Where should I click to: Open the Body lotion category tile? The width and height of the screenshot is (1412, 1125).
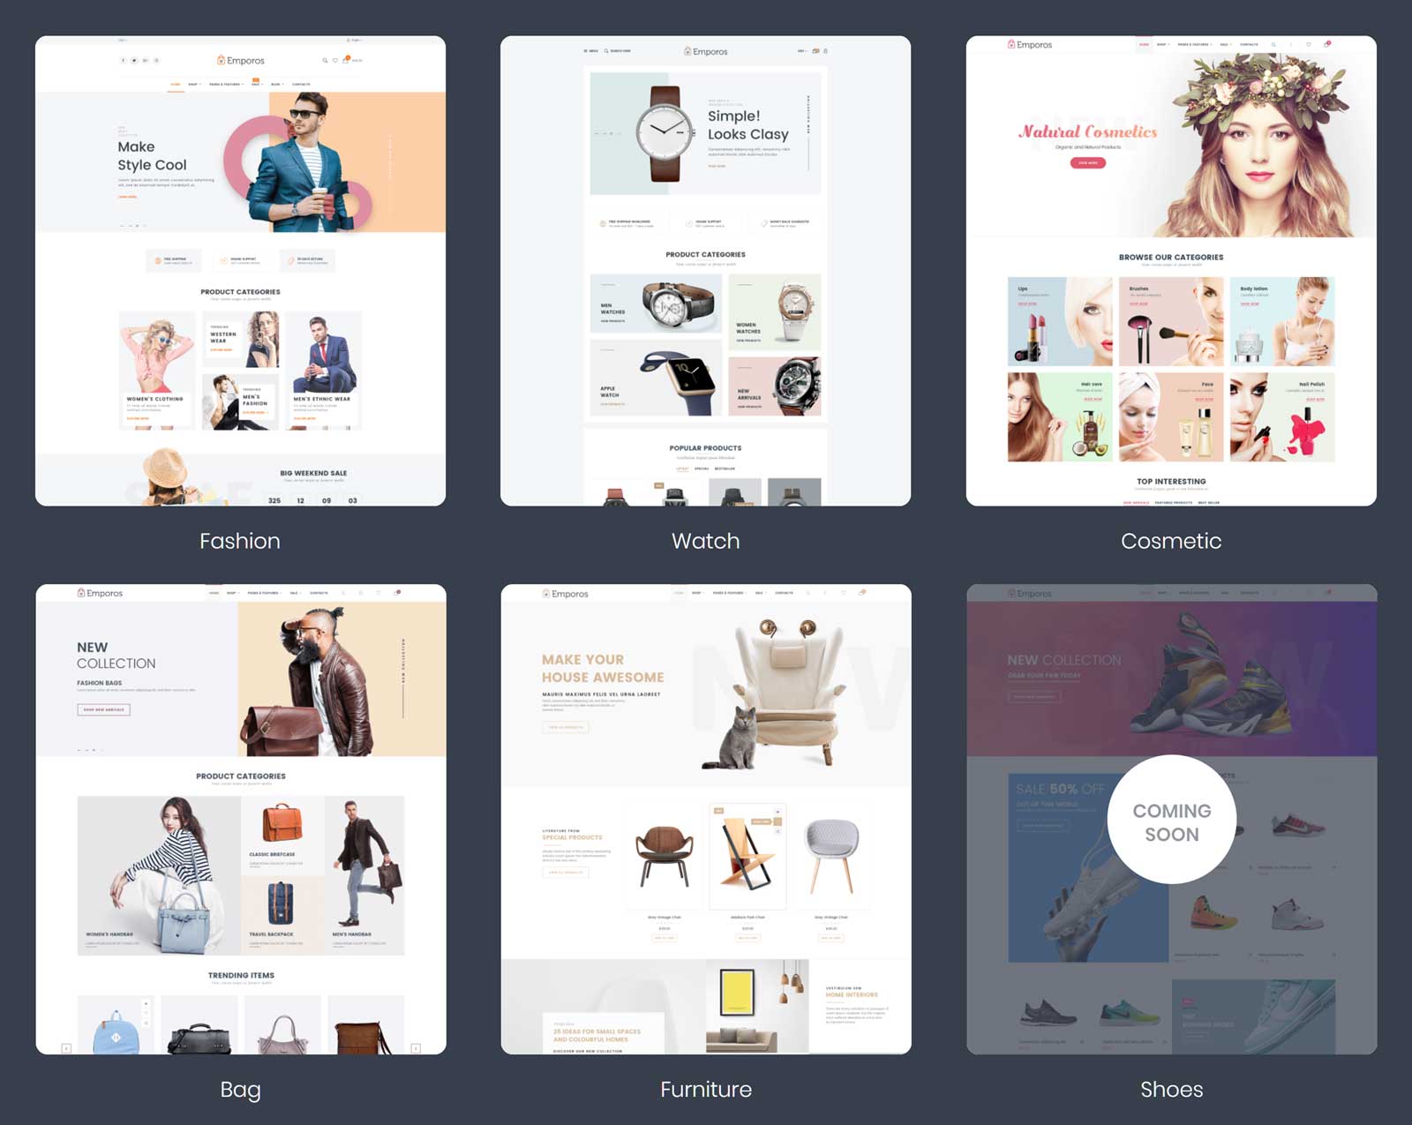click(x=1282, y=321)
